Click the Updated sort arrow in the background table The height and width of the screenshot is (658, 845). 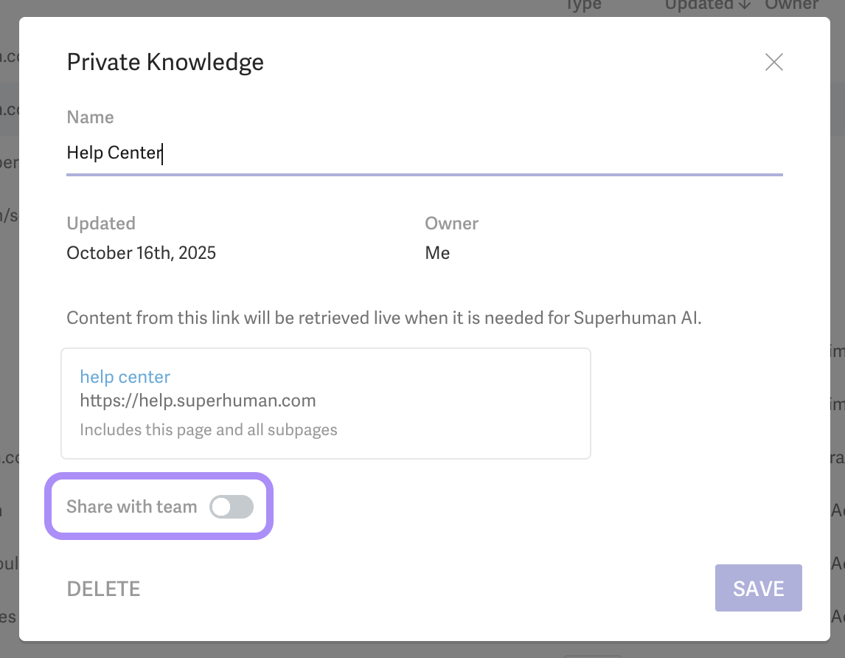coord(745,5)
